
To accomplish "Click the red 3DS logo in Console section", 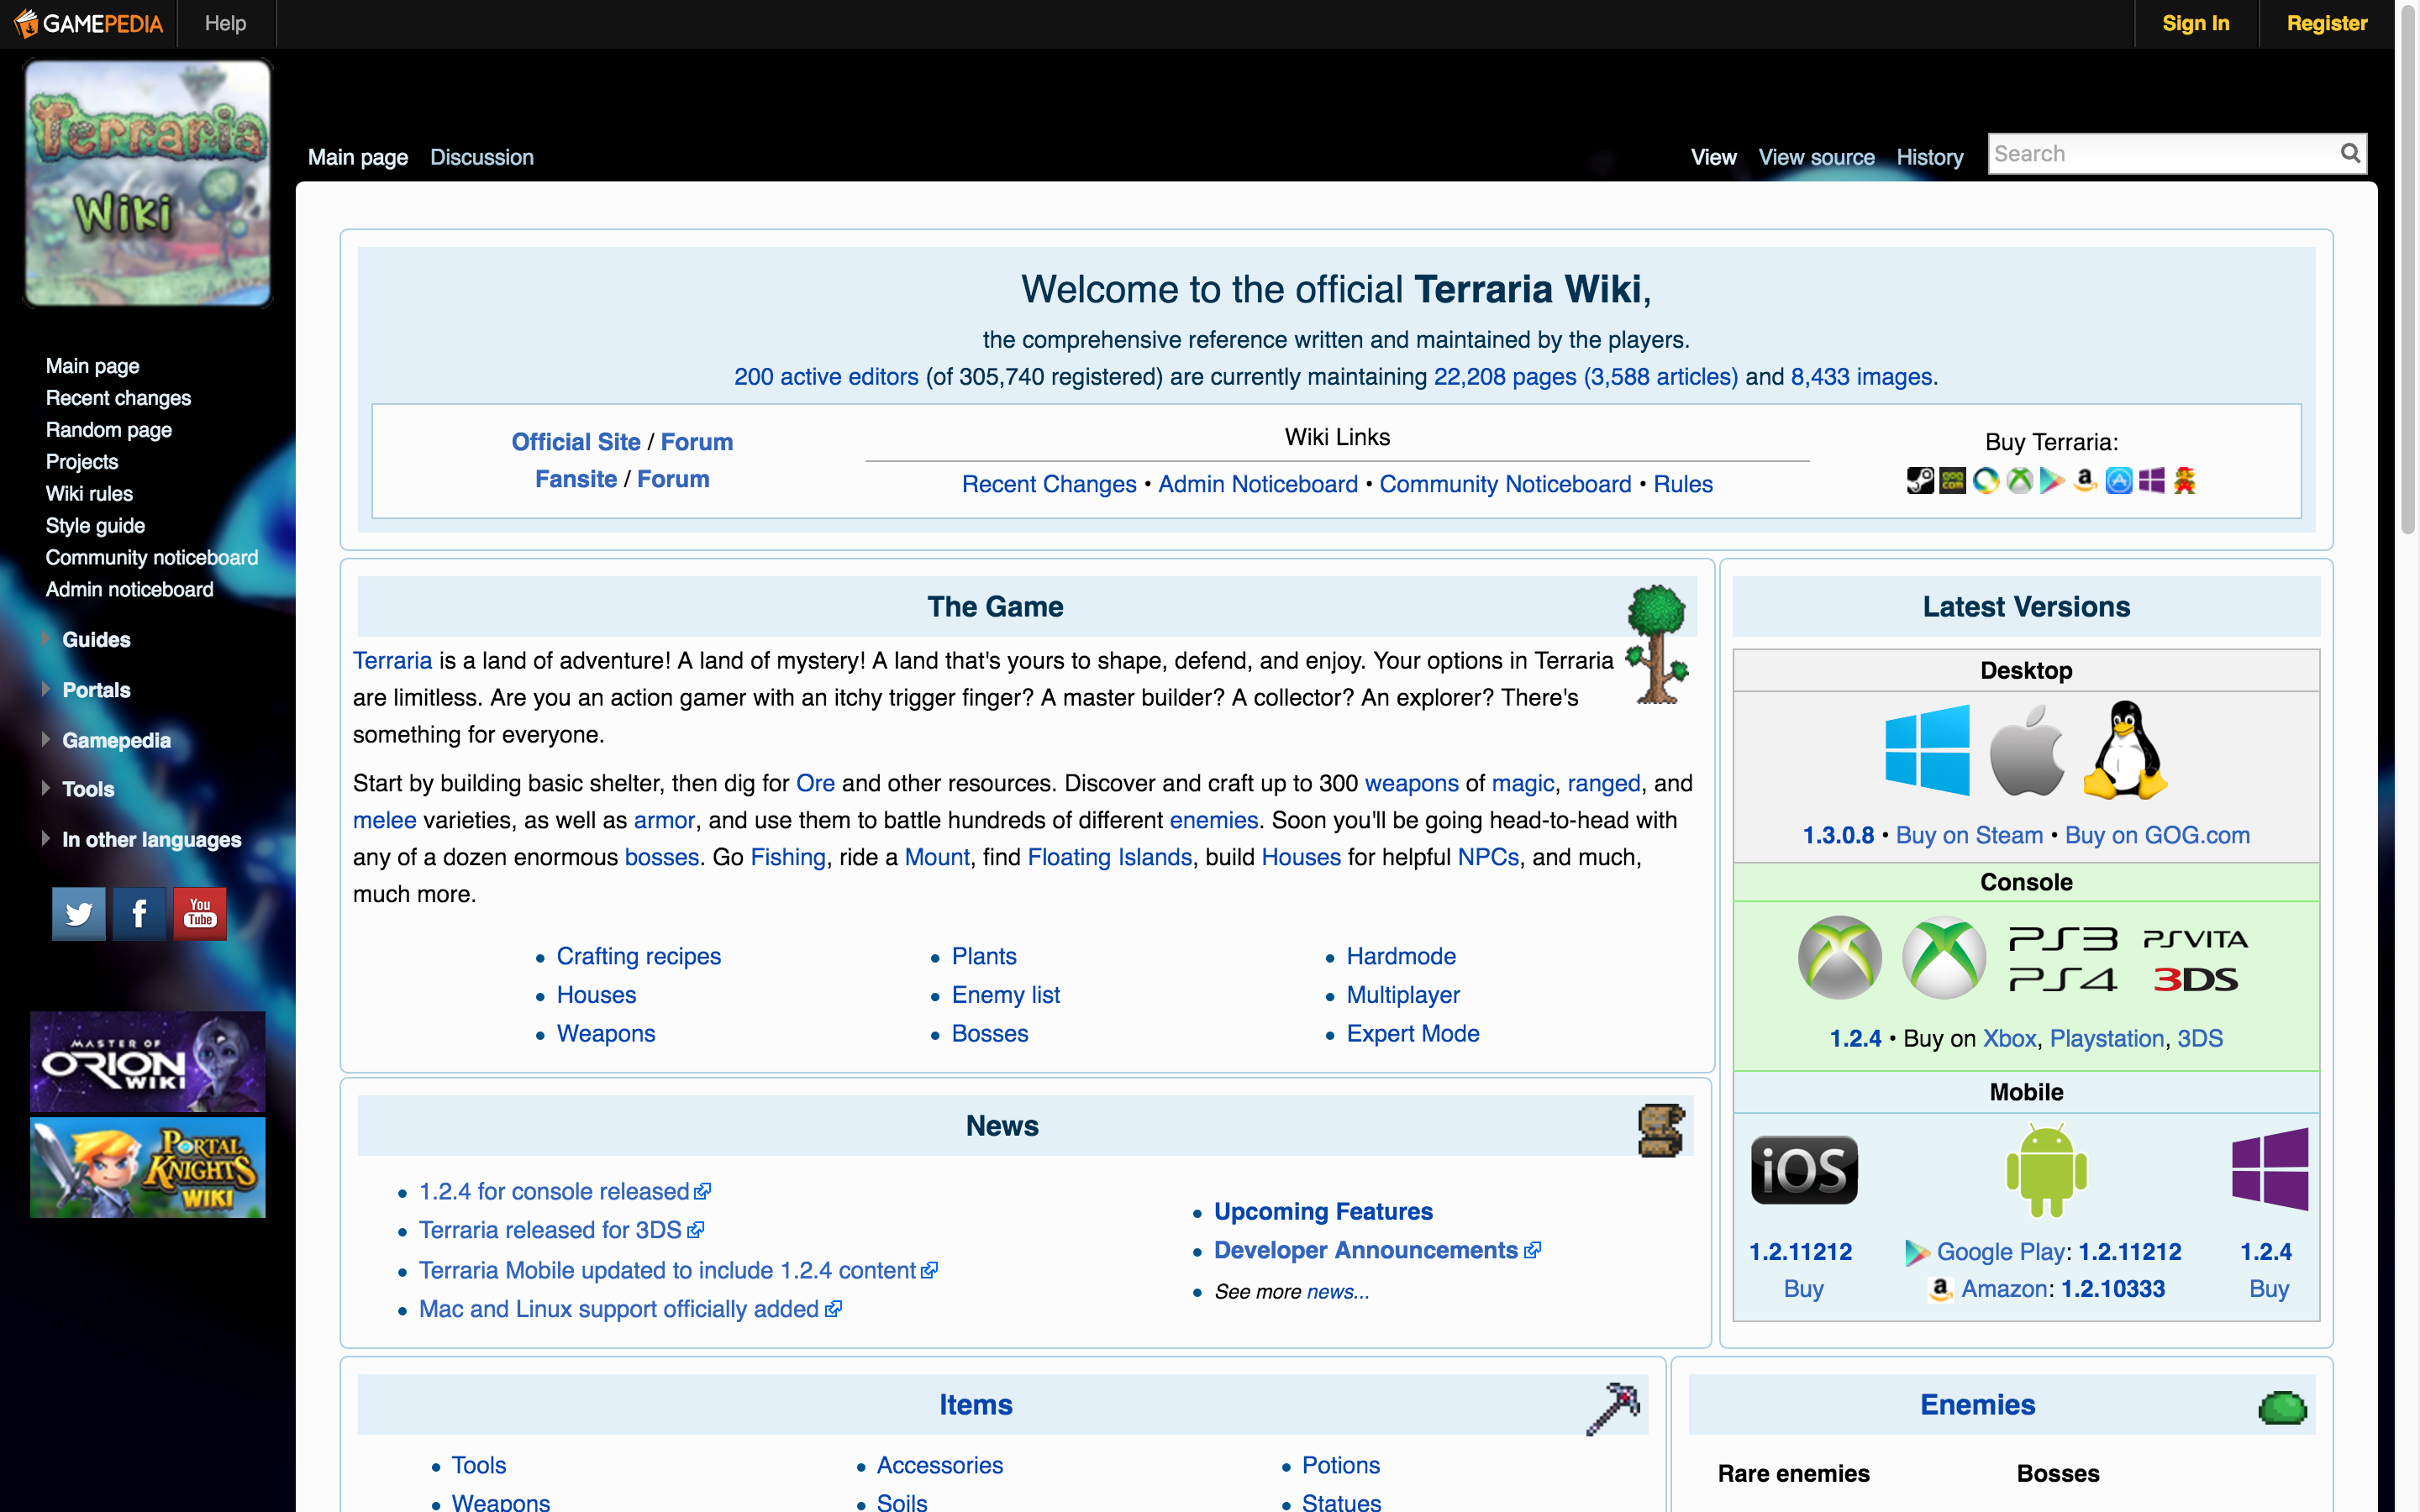I will [2196, 979].
